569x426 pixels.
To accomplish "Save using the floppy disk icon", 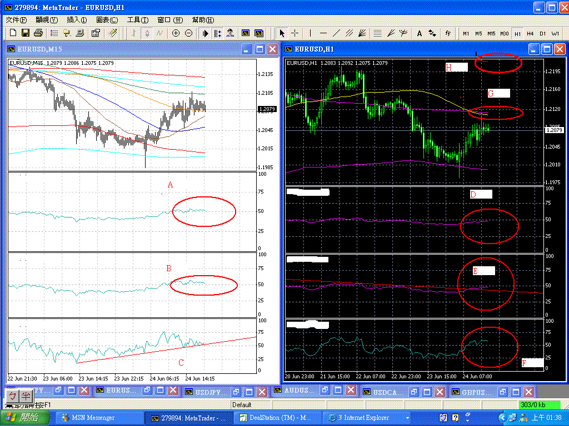I will point(26,33).
